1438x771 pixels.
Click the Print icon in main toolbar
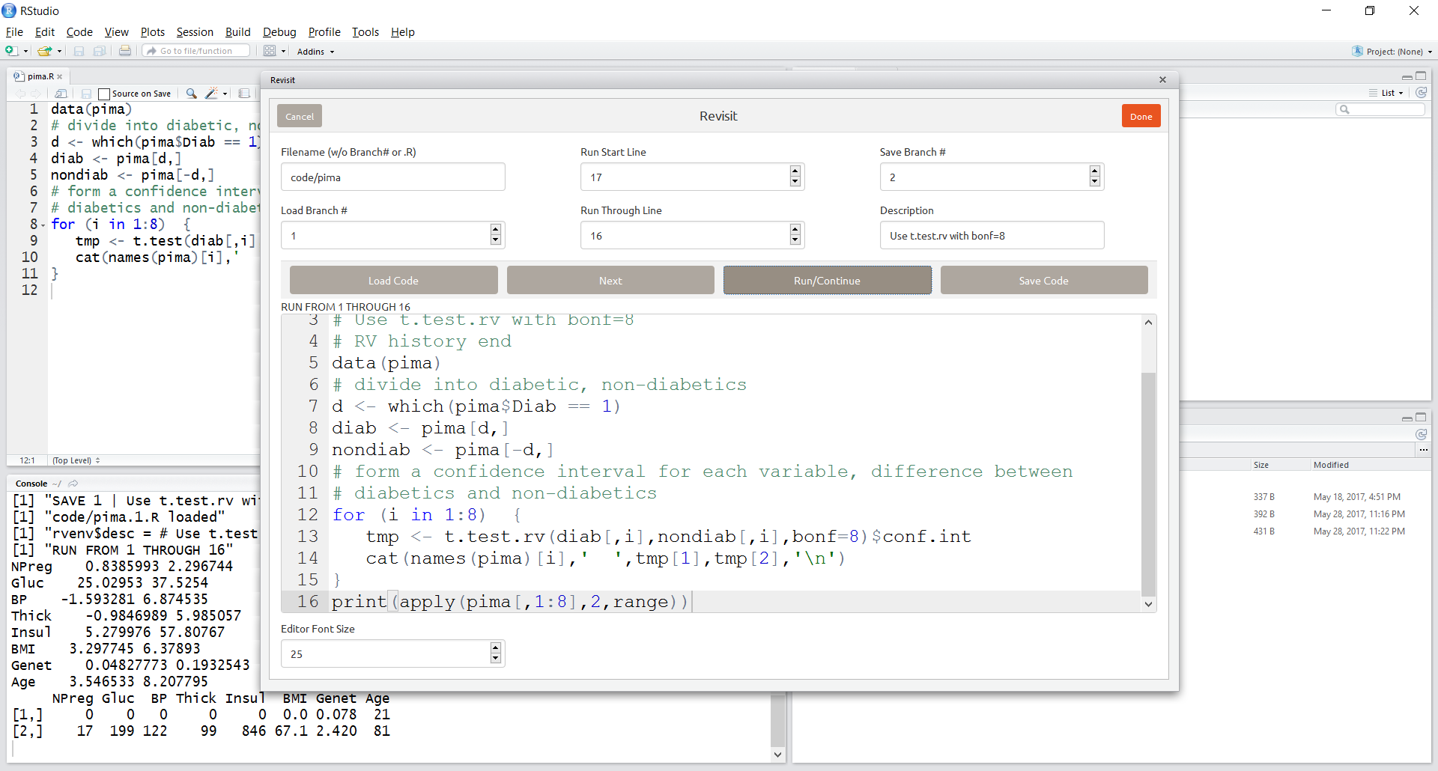point(125,51)
